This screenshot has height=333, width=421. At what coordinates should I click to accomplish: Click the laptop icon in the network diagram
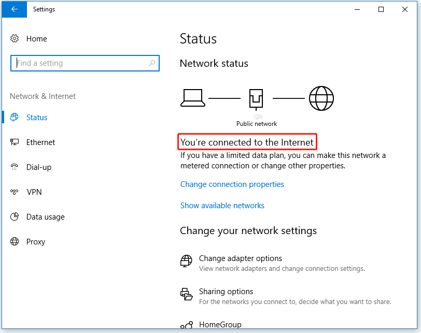(x=193, y=97)
